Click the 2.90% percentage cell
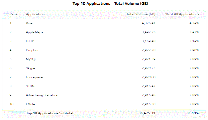 (x=194, y=50)
